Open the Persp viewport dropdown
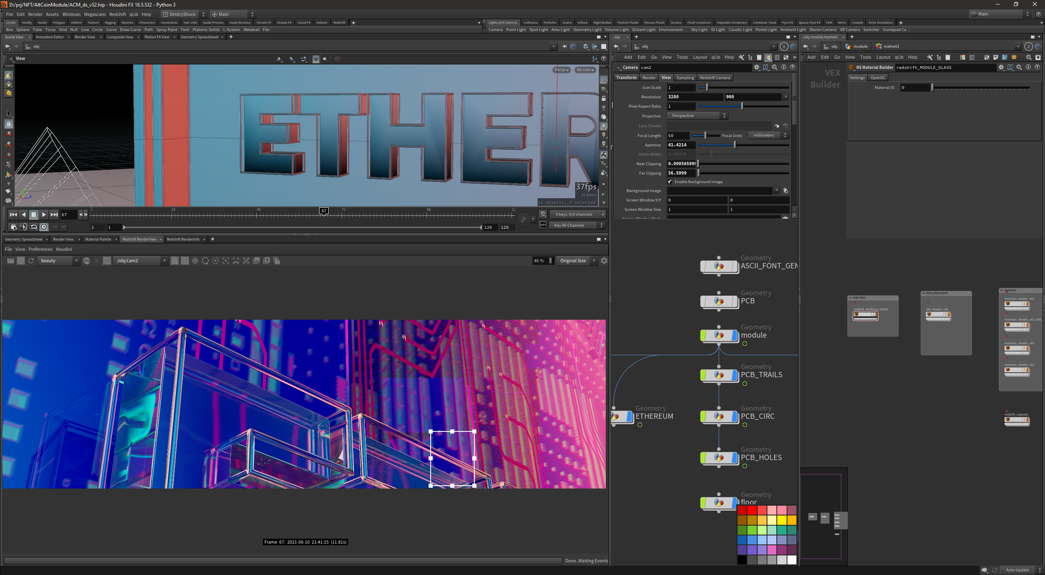This screenshot has height=575, width=1045. [562, 70]
